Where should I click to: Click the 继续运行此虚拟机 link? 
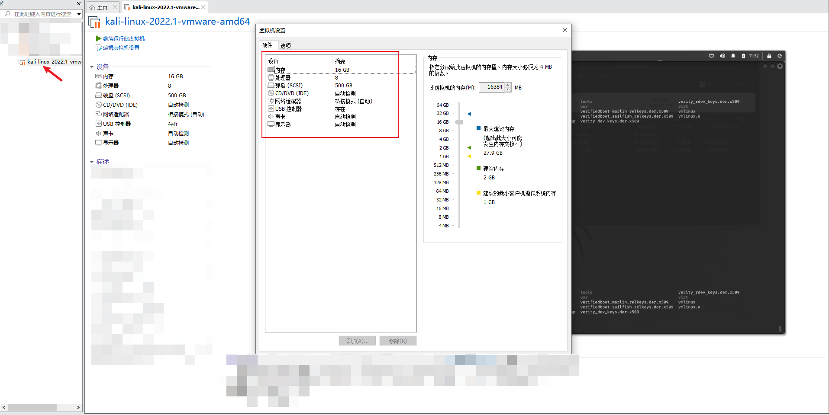[124, 39]
